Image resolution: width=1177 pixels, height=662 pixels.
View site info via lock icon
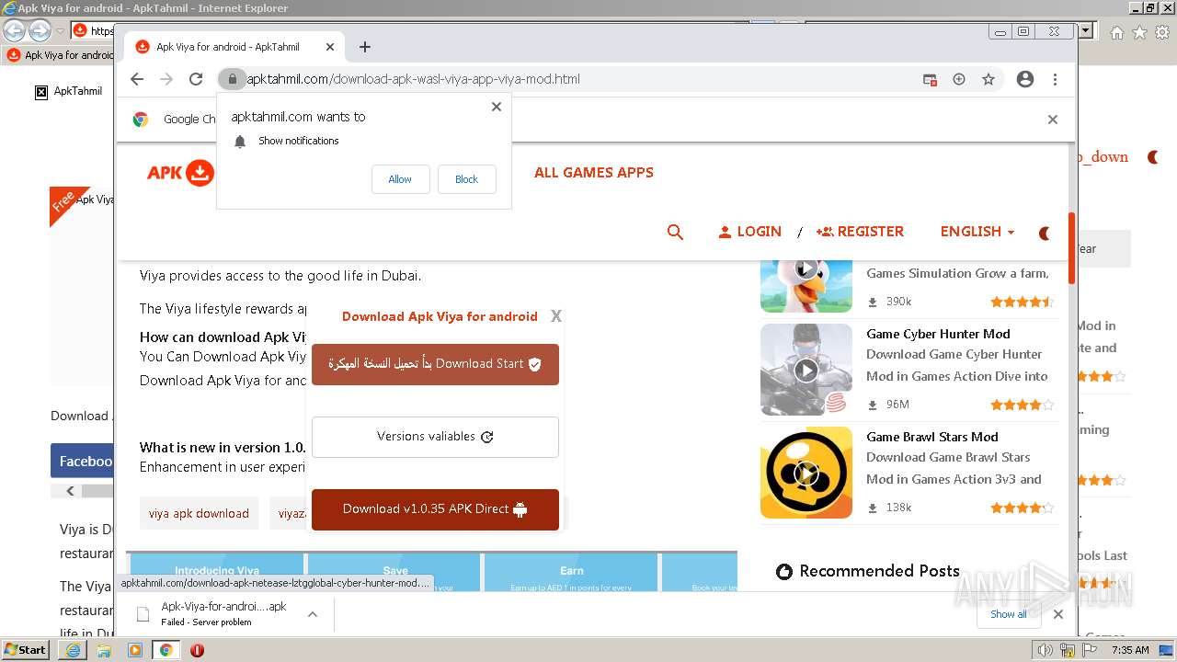click(233, 79)
